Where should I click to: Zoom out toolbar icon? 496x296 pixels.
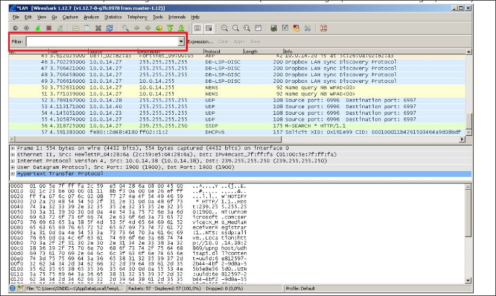coord(236,28)
